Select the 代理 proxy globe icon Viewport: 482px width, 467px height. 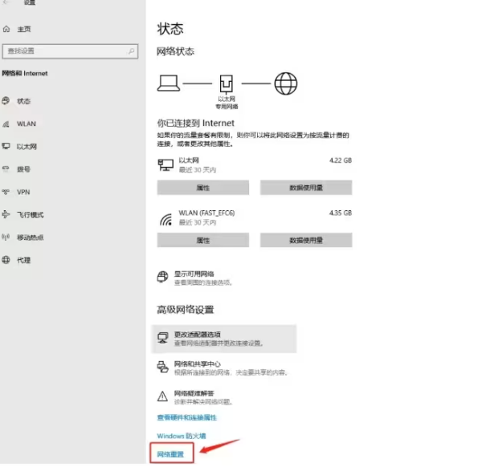click(6, 260)
